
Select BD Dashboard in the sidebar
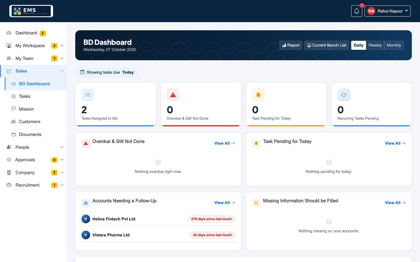[36, 84]
